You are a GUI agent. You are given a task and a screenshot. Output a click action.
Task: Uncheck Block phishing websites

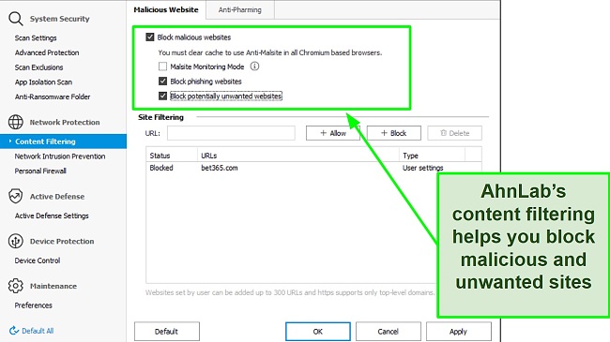162,82
